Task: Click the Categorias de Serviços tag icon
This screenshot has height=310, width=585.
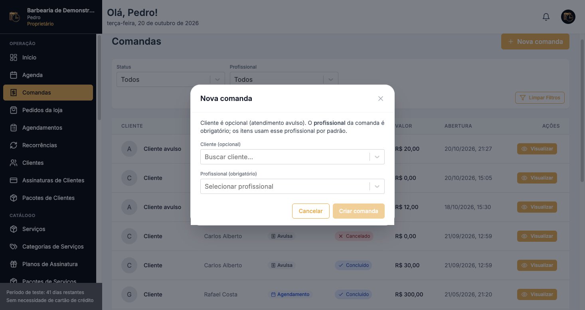Action: pyautogui.click(x=14, y=247)
